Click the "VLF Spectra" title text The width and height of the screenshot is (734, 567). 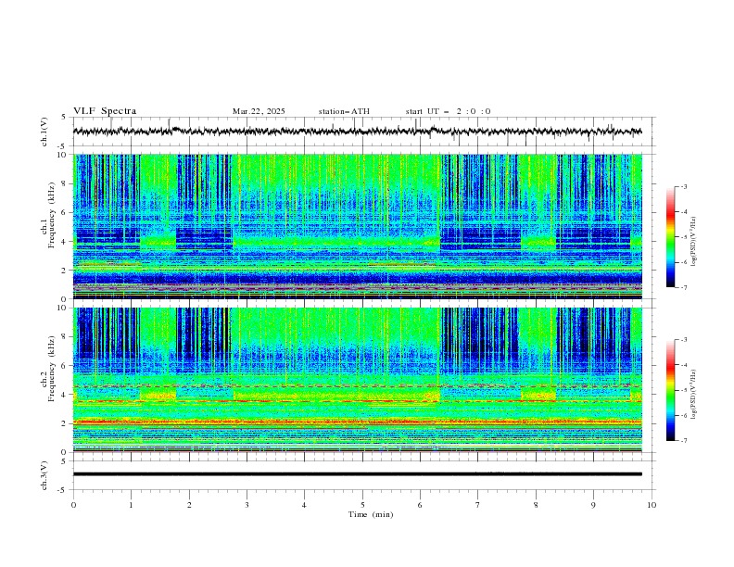pos(105,111)
